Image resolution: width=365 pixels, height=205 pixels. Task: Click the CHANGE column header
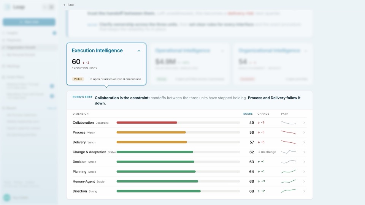[x=263, y=114]
